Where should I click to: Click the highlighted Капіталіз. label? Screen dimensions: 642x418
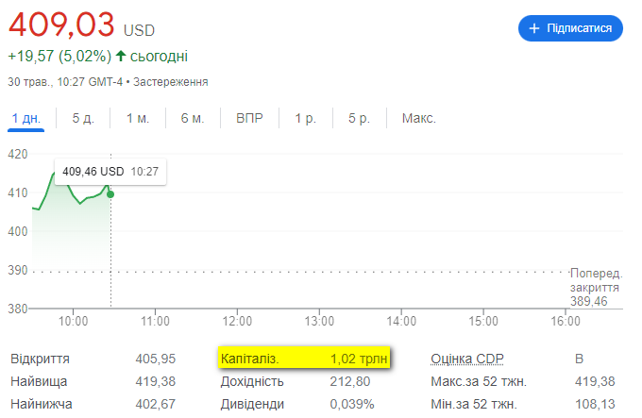(250, 359)
